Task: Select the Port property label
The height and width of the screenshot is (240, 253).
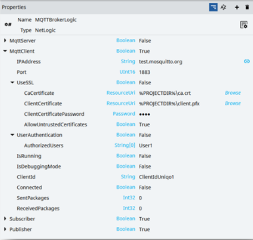Action: click(21, 72)
